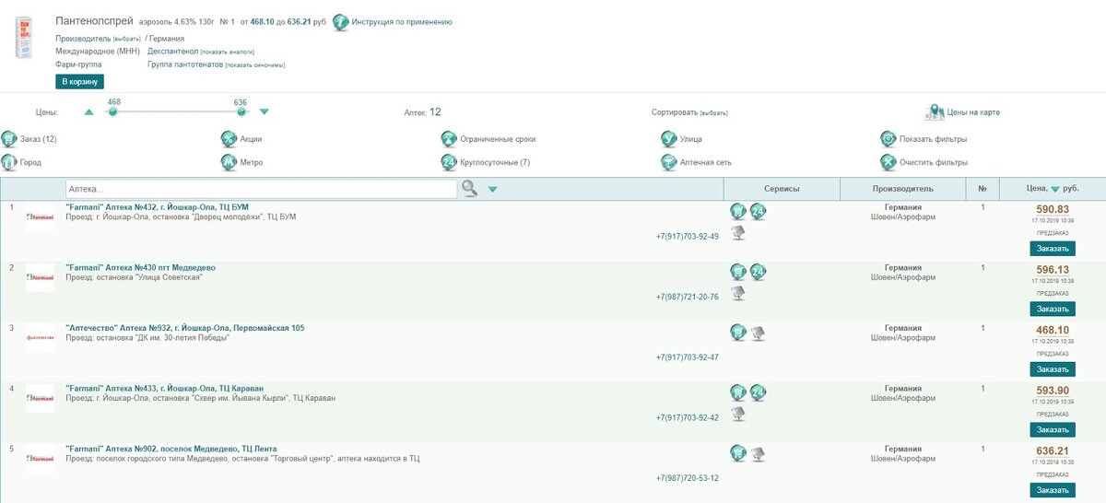Click phone number +7(917)703-92-47

pyautogui.click(x=688, y=357)
